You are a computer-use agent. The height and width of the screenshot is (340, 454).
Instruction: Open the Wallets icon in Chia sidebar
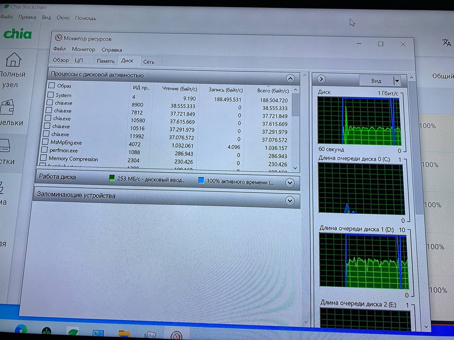(x=8, y=107)
